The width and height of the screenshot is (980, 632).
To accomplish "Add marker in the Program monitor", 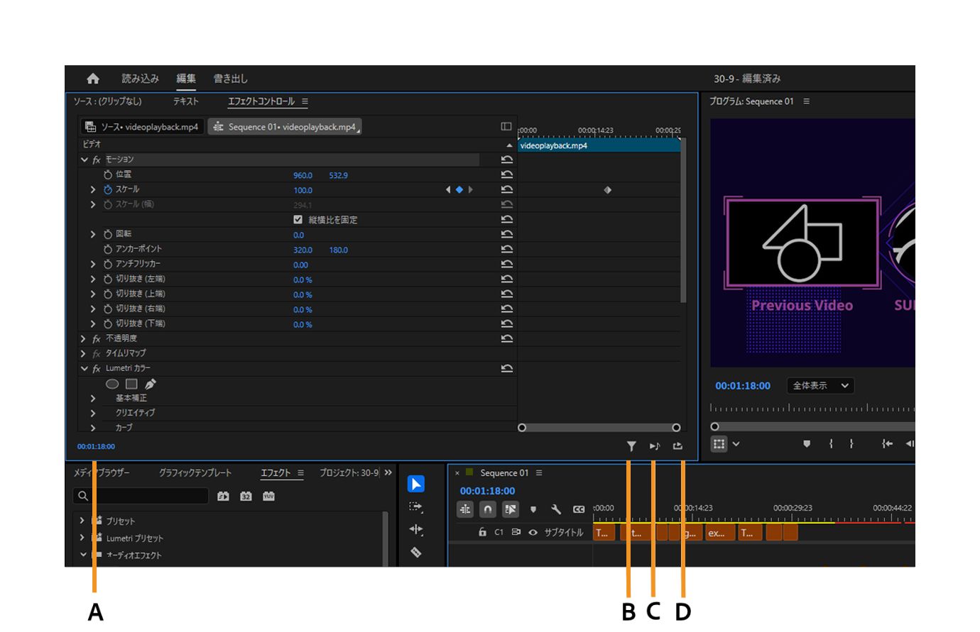I will pyautogui.click(x=807, y=444).
